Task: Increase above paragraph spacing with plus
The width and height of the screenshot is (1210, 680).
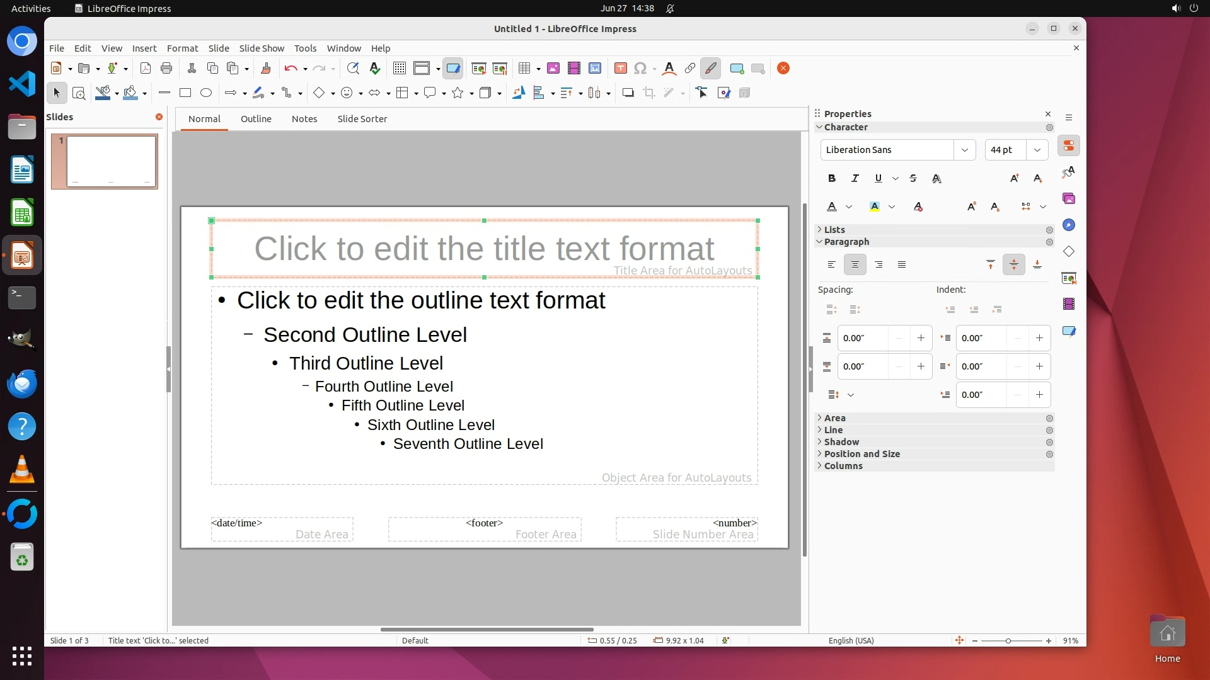Action: point(921,338)
